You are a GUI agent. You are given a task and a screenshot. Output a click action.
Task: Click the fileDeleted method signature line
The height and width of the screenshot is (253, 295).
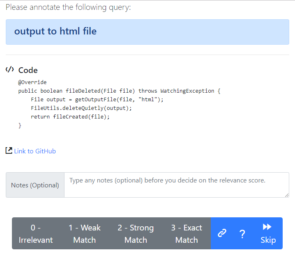119,91
